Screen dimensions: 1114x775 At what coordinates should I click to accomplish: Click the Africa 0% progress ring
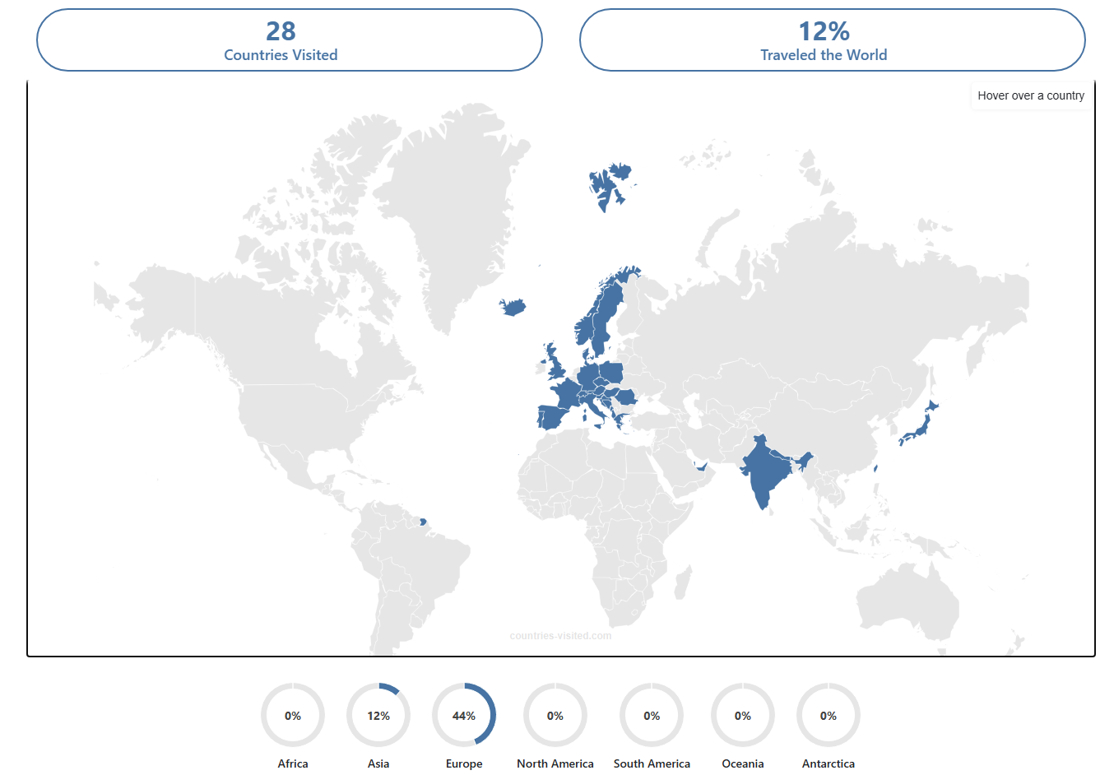click(x=293, y=715)
